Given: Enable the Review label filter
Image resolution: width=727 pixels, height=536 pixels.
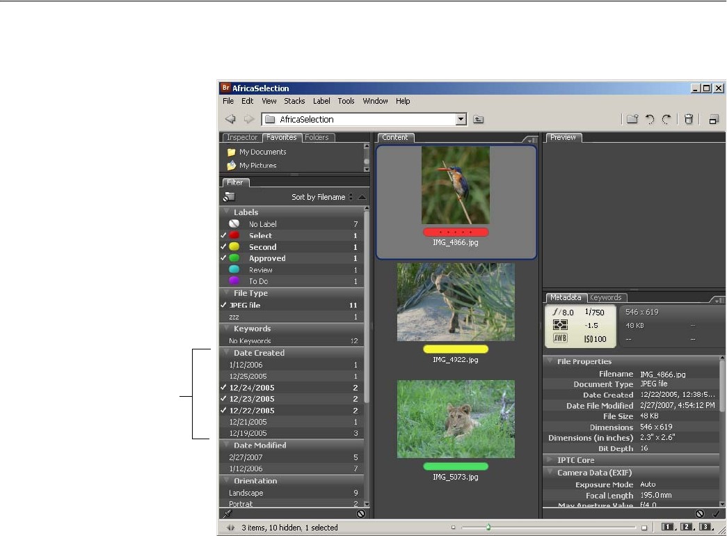Looking at the screenshot, I should (x=260, y=270).
